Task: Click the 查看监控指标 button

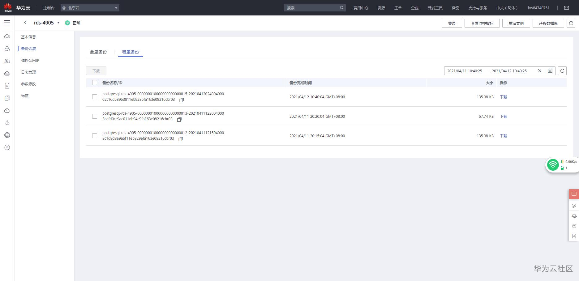Action: 482,23
